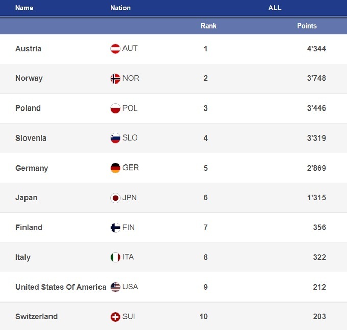Click the Switzerland flag icon
This screenshot has height=330, width=347.
click(x=115, y=317)
